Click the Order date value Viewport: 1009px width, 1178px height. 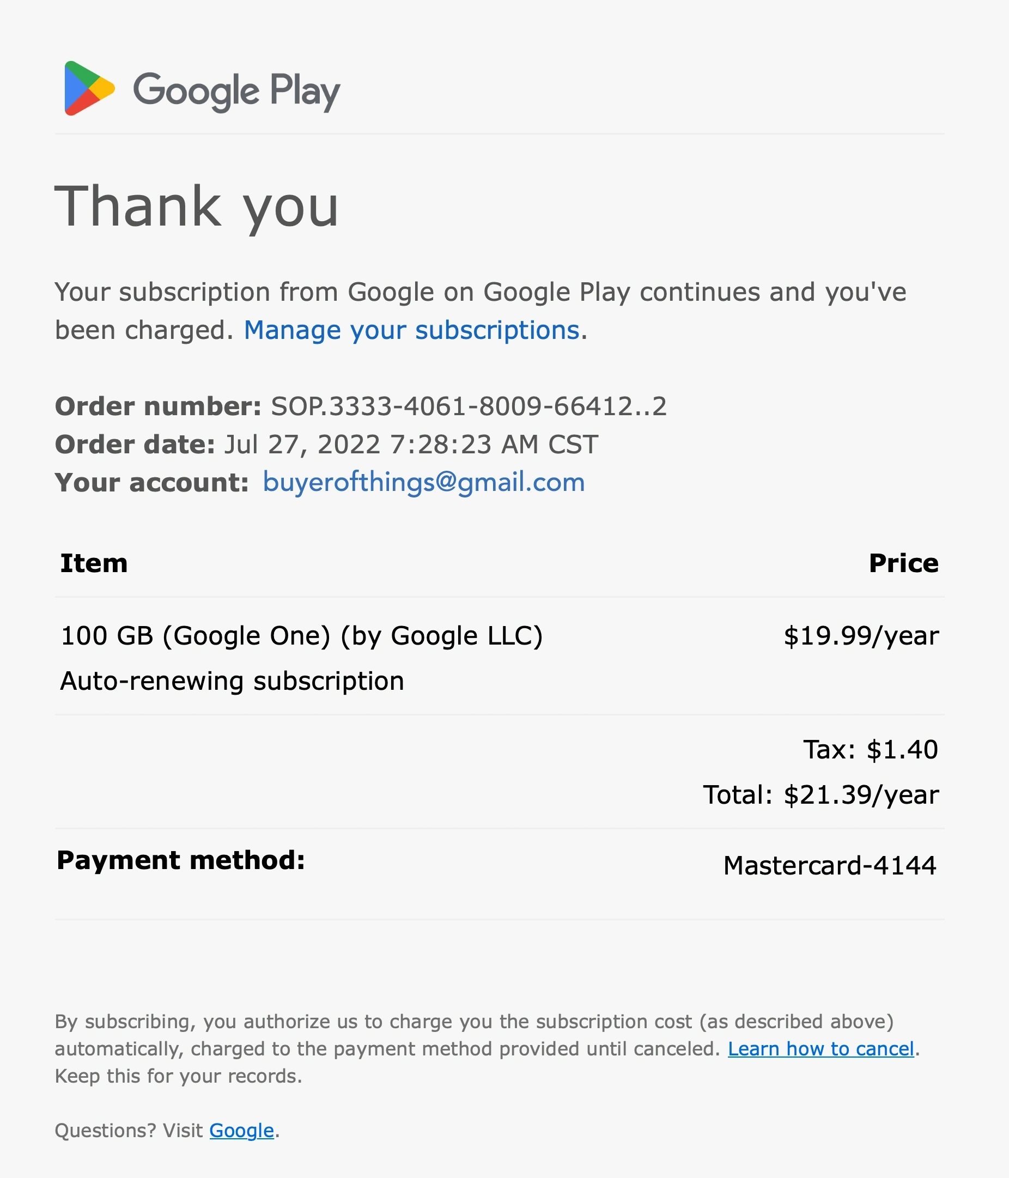411,445
